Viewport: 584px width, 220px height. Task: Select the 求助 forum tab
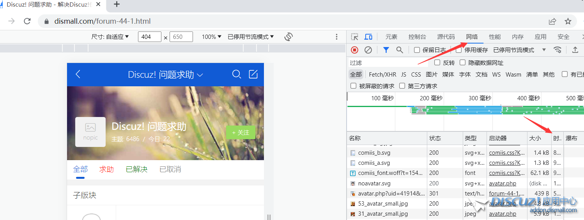click(106, 169)
